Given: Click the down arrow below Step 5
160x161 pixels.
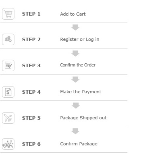Looking at the screenshot, I should tap(75, 131).
